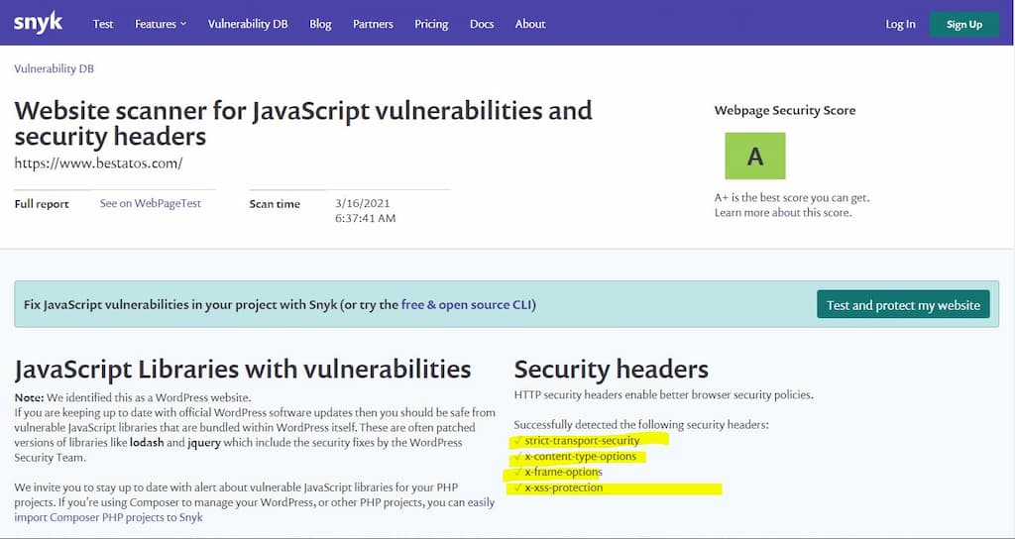1015x539 pixels.
Task: Click checkmark beside x-xss-protection
Action: pyautogui.click(x=517, y=487)
